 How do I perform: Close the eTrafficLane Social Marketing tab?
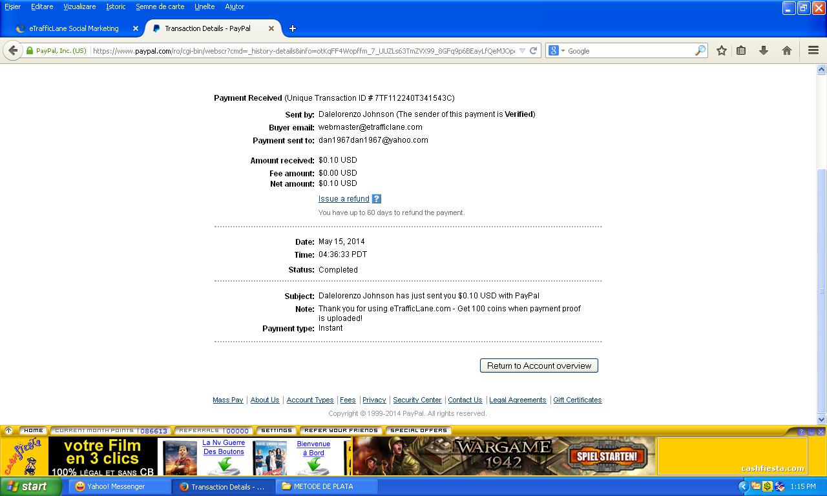click(x=136, y=28)
